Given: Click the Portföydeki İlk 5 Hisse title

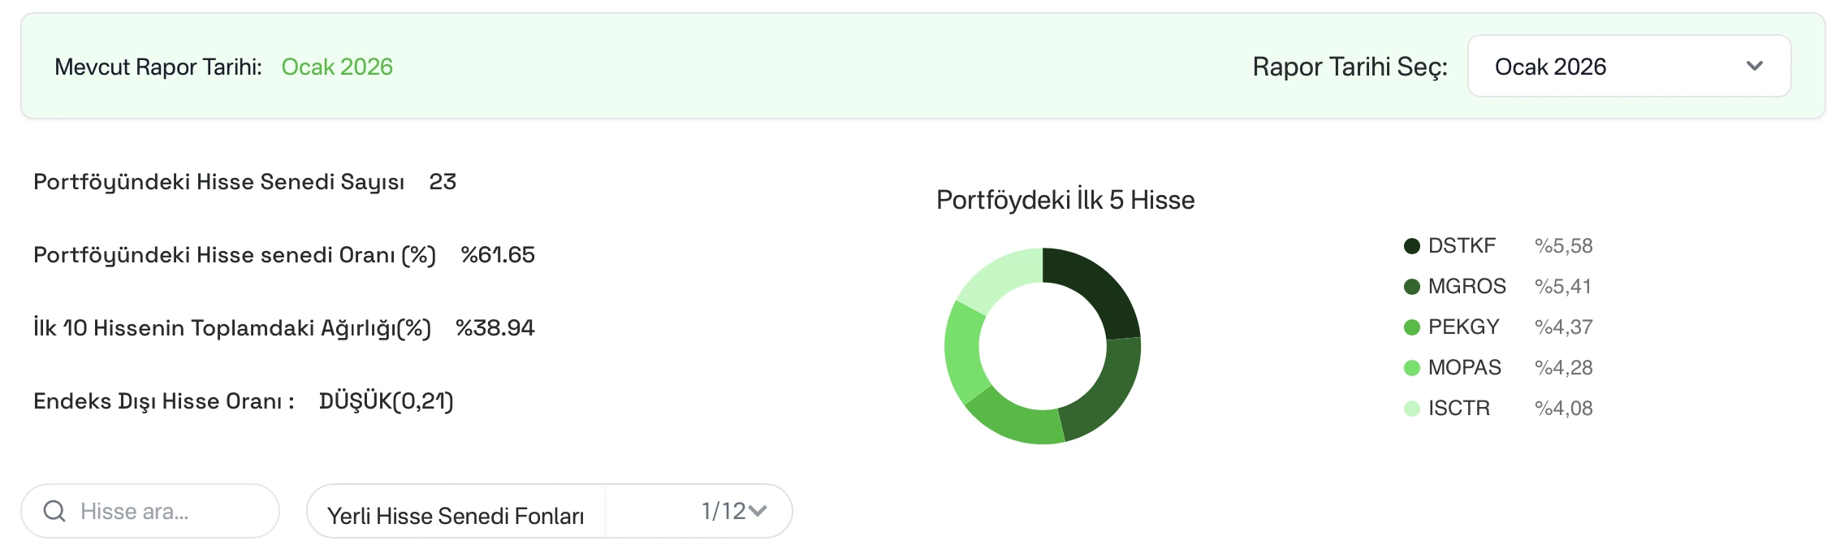Looking at the screenshot, I should tap(1065, 200).
